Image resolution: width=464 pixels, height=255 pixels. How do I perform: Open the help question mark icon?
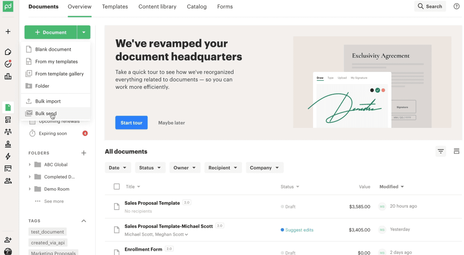pyautogui.click(x=456, y=7)
